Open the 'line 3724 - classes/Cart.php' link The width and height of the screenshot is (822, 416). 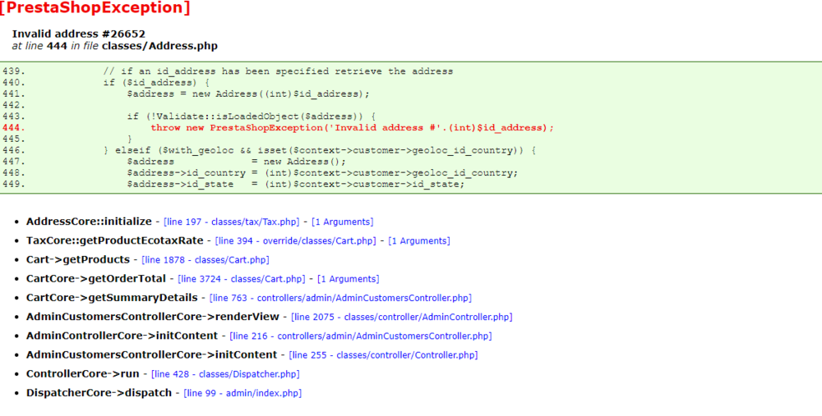[241, 279]
